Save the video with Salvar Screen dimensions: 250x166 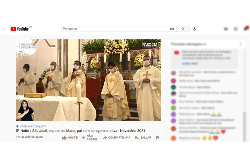tap(143, 138)
